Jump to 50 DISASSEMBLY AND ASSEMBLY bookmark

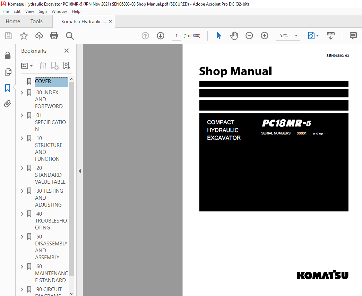coord(51,247)
